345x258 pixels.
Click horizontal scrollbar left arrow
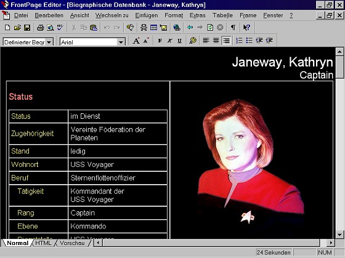point(98,243)
